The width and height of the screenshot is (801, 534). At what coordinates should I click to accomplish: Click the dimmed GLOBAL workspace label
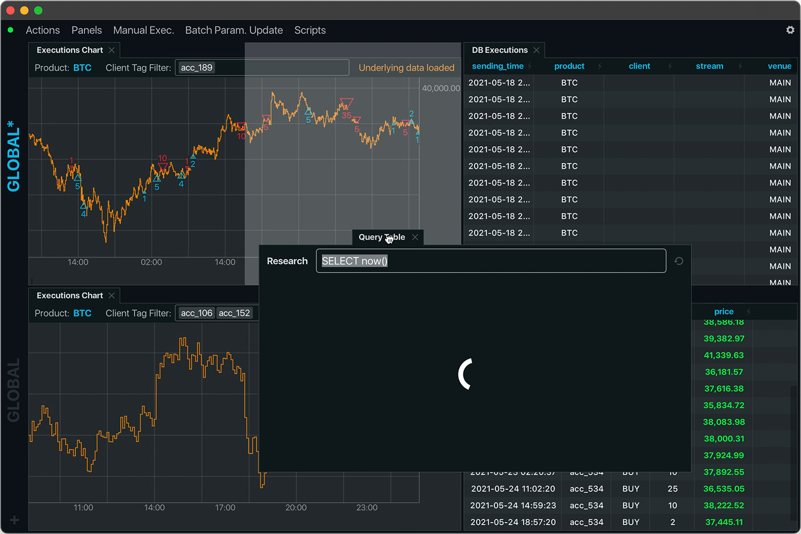click(14, 390)
